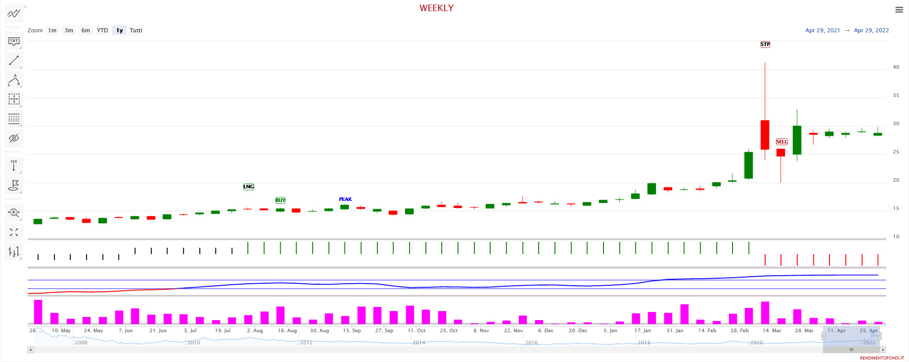Click the scrollbar right arrow
909x362 pixels.
883,349
